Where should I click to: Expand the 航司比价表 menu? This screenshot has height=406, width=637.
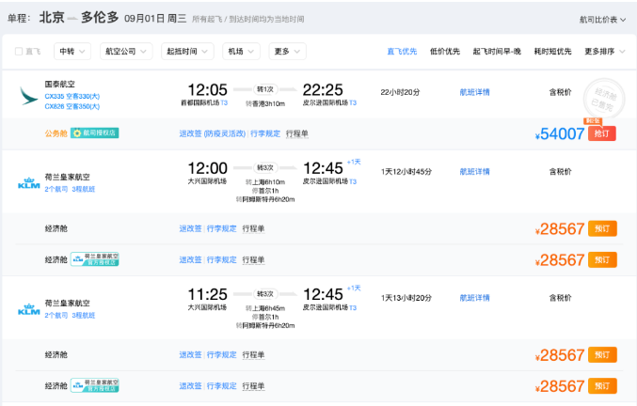[x=602, y=20]
